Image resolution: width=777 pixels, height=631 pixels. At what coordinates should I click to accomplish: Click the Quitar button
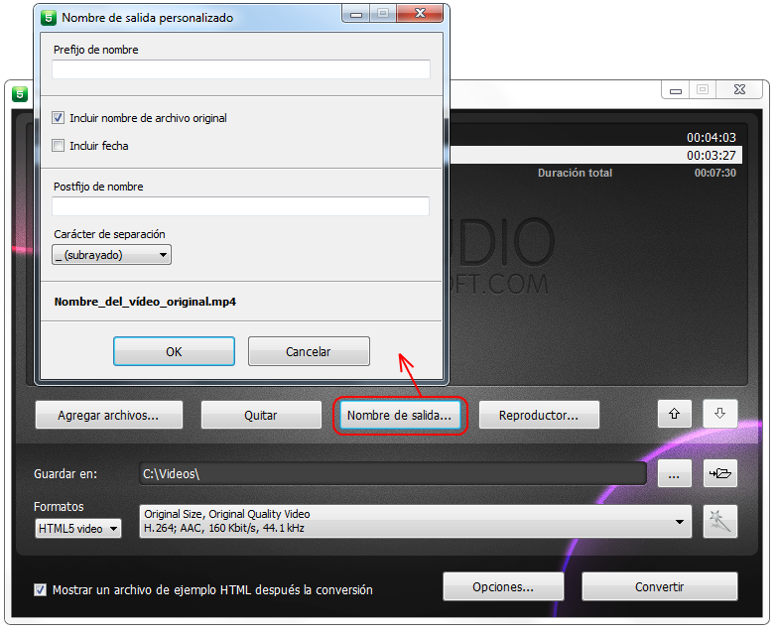[x=261, y=415]
